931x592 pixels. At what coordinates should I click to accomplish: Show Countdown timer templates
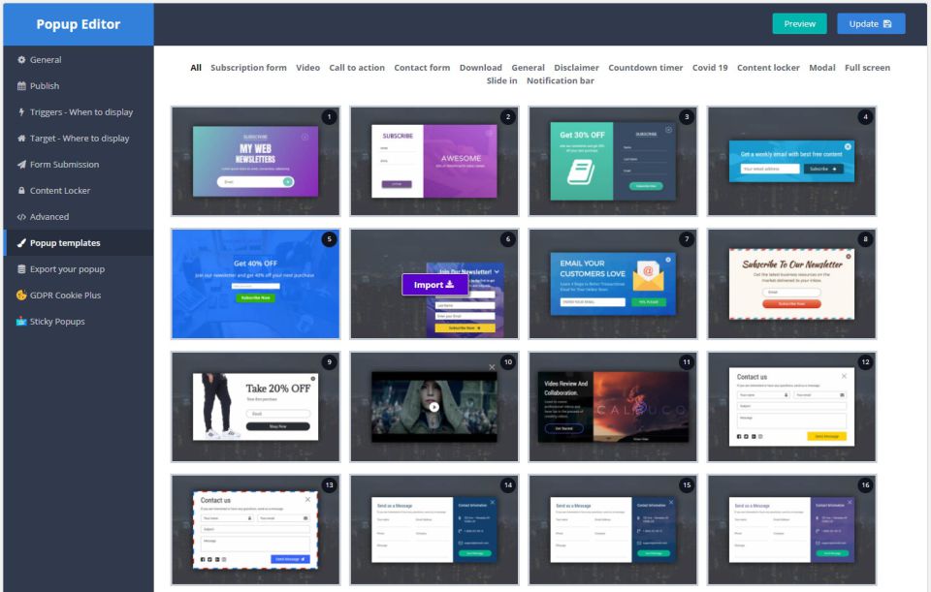pyautogui.click(x=645, y=68)
